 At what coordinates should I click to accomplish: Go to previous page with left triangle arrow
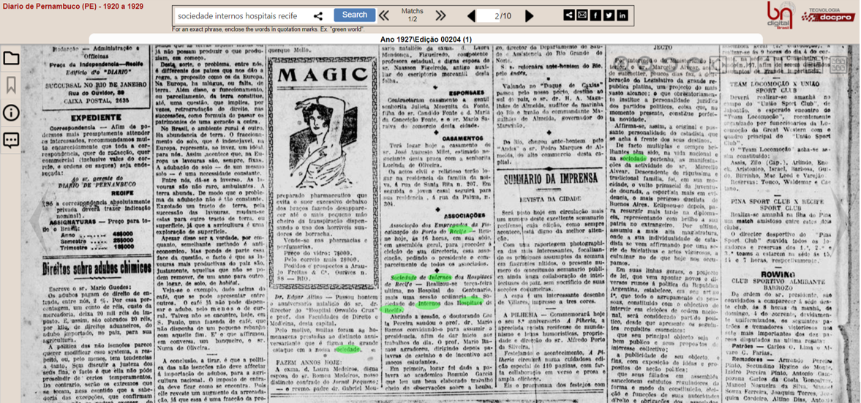click(x=470, y=16)
